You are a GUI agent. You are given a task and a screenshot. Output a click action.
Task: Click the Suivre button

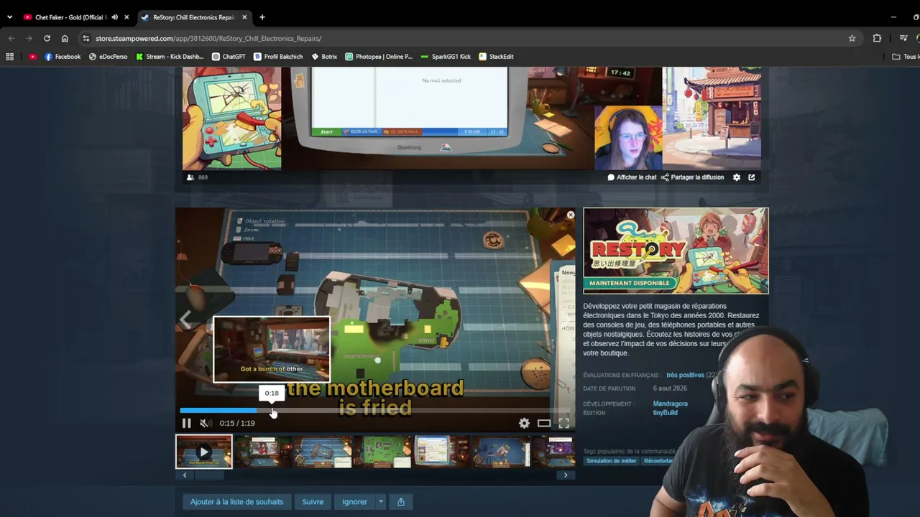313,502
